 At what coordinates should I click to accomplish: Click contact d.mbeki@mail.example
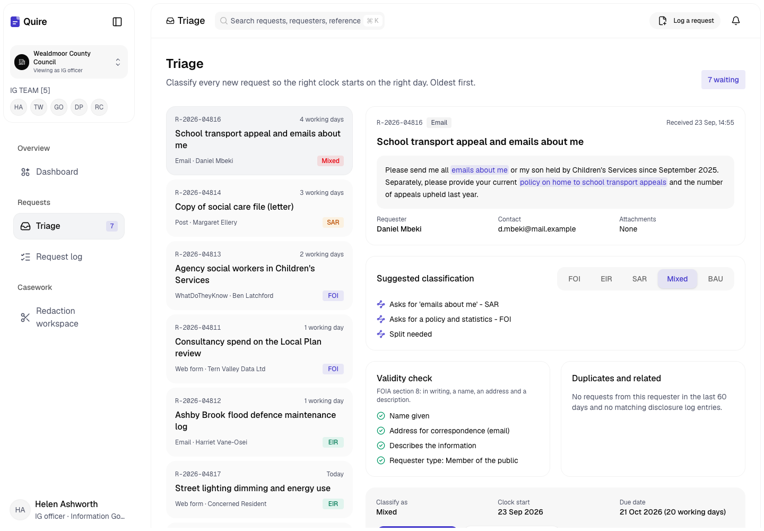pos(537,229)
